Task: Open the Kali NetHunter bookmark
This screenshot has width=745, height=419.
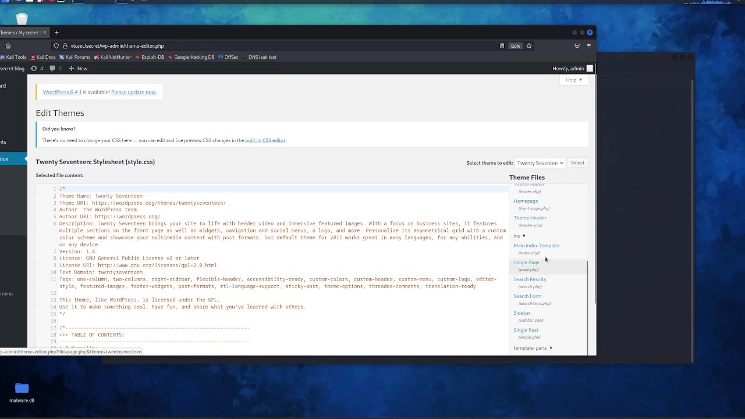Action: point(112,57)
